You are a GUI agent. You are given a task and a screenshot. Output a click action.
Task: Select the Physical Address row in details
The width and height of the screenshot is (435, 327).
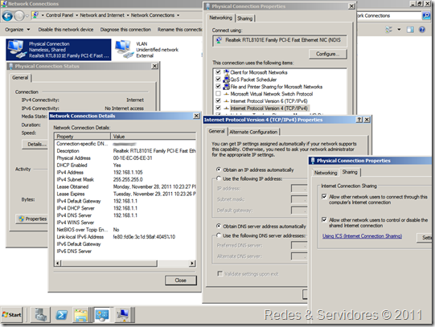(x=125, y=158)
